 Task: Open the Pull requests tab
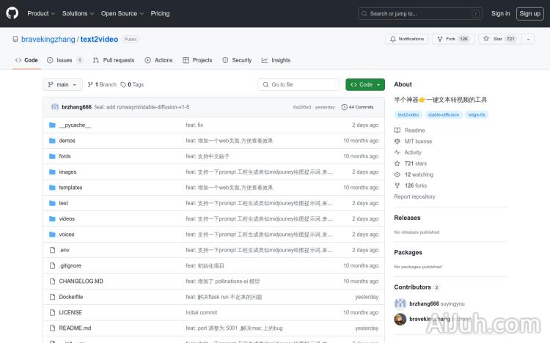[x=114, y=60]
